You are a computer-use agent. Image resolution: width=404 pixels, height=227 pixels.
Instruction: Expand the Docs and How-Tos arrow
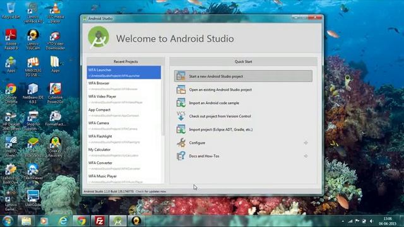click(306, 156)
